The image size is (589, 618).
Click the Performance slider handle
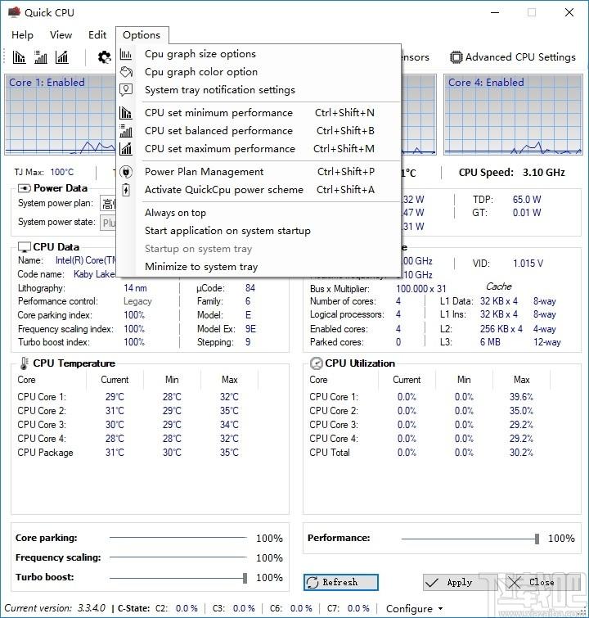point(537,539)
